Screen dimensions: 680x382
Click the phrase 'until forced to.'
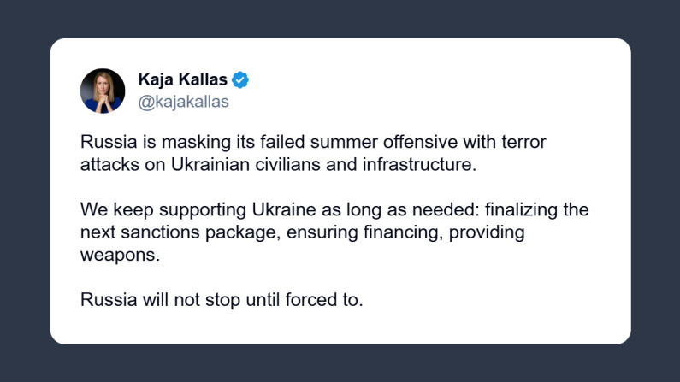coord(306,300)
